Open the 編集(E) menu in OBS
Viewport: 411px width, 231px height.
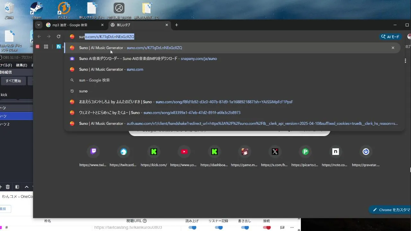pyautogui.click(x=22, y=65)
